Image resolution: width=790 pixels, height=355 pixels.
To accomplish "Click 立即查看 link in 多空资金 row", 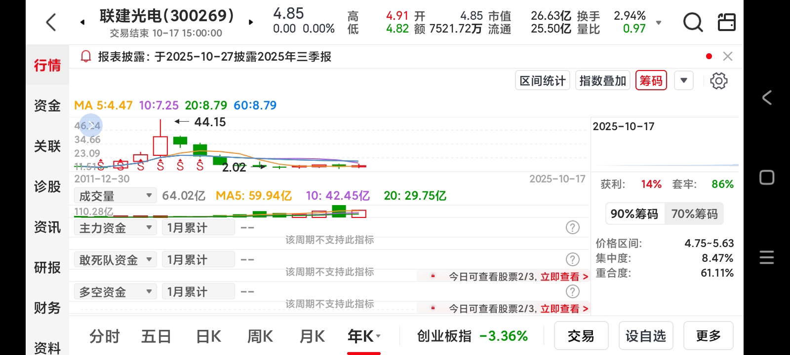I will point(564,309).
